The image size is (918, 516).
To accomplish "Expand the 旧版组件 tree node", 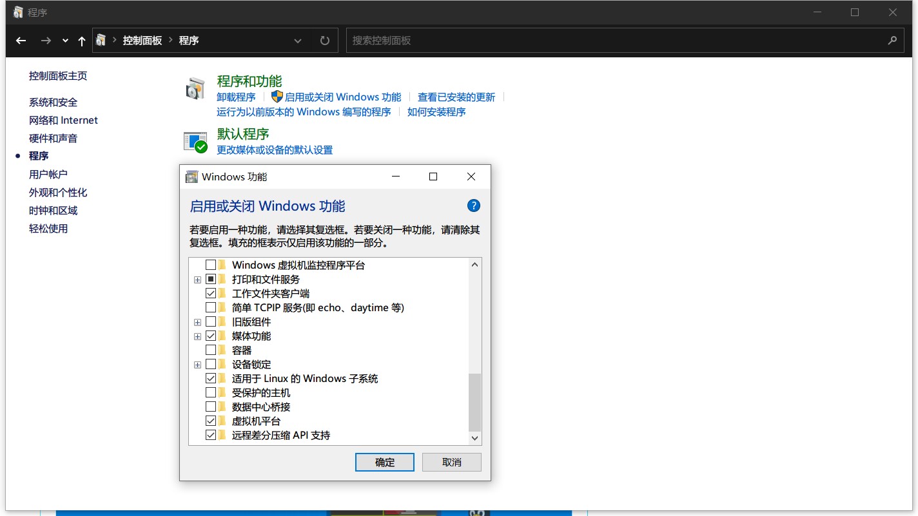I will 198,322.
